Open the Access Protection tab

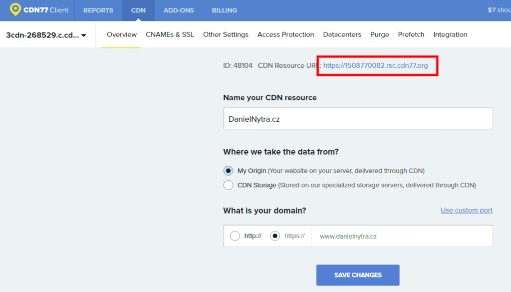tap(285, 34)
